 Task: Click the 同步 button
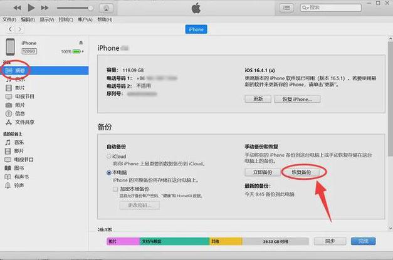[x=330, y=241]
